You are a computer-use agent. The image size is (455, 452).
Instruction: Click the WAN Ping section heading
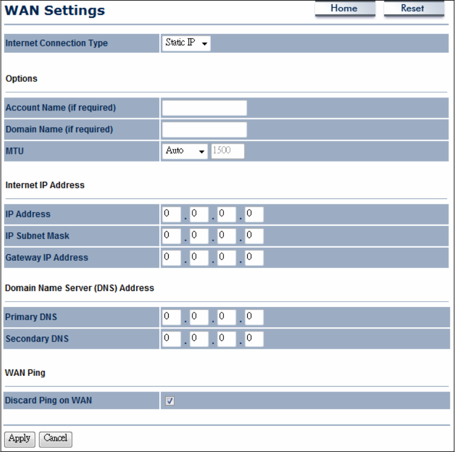(x=26, y=373)
